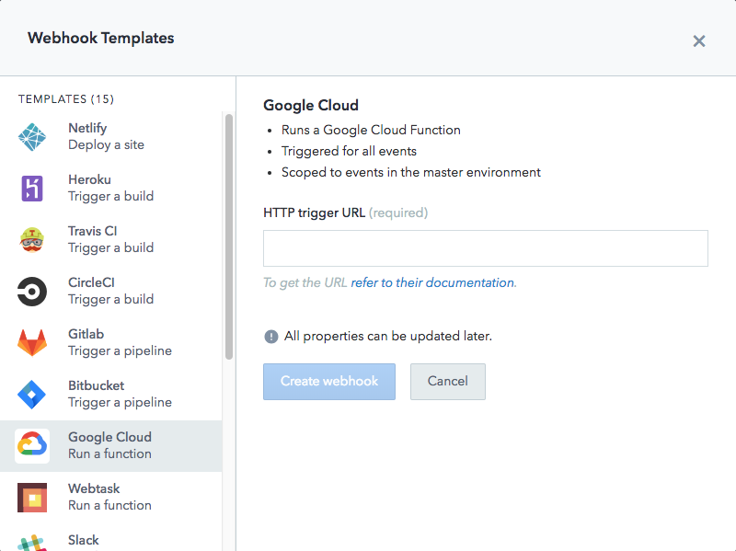Viewport: 736px width, 551px height.
Task: Close the Webhook Templates dialog
Action: 698,40
